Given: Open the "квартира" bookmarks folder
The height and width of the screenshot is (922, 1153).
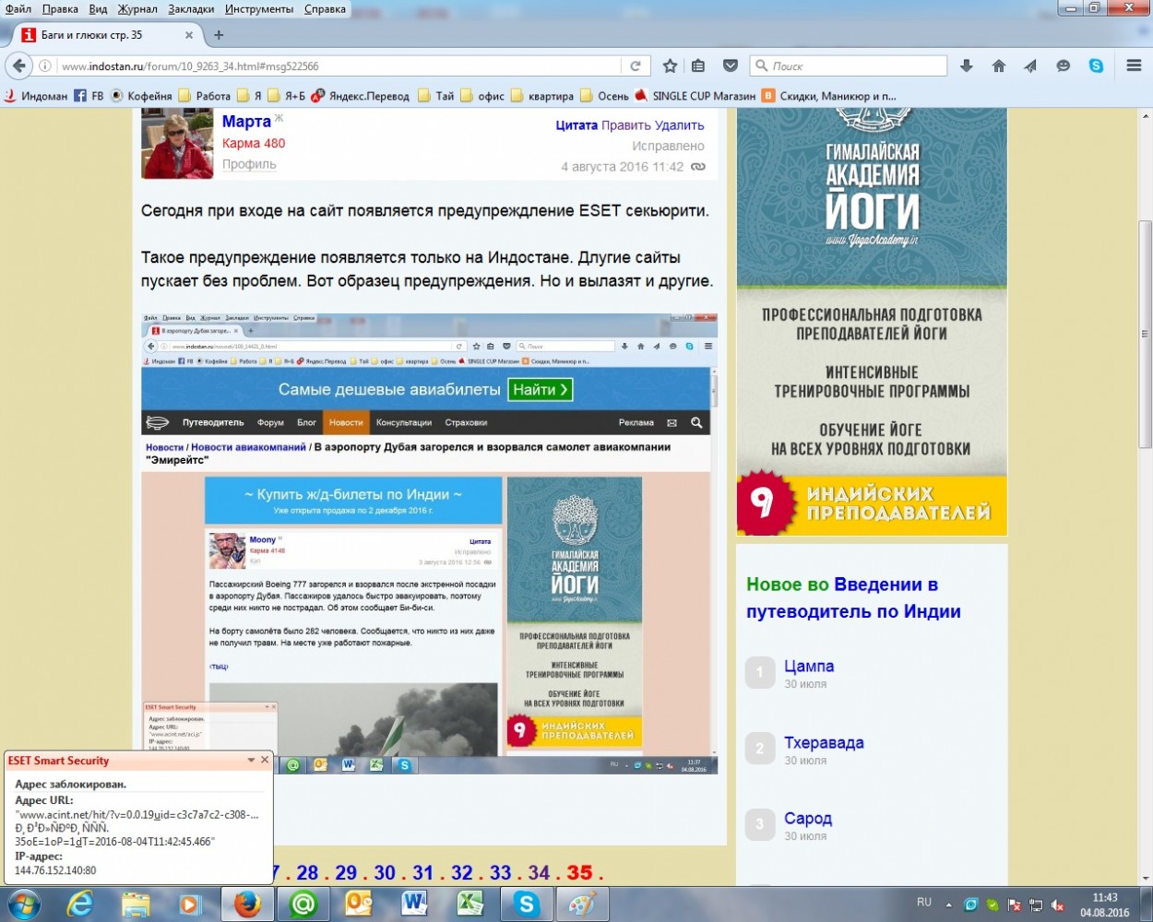Looking at the screenshot, I should pos(550,96).
